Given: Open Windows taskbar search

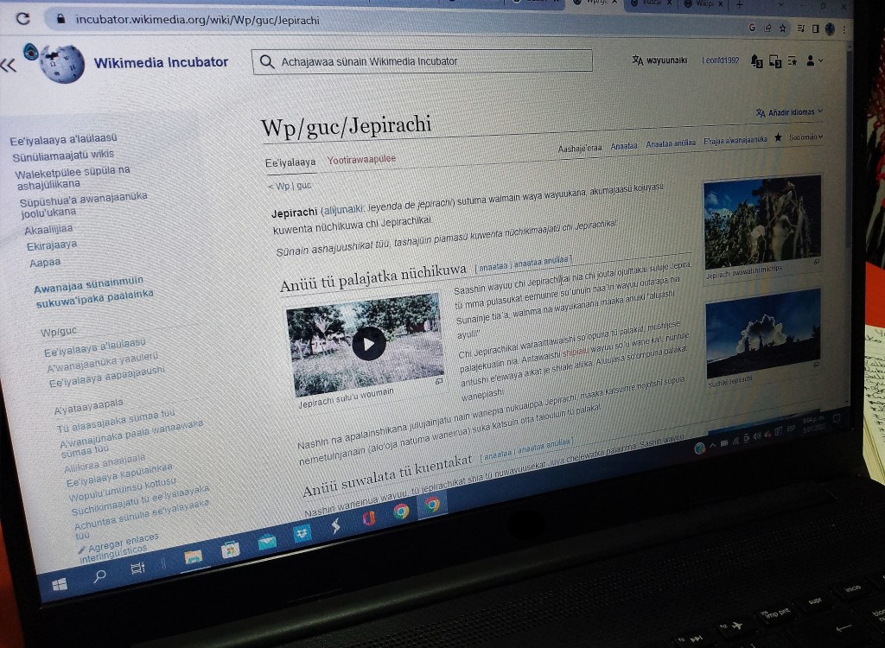Looking at the screenshot, I should tap(100, 576).
